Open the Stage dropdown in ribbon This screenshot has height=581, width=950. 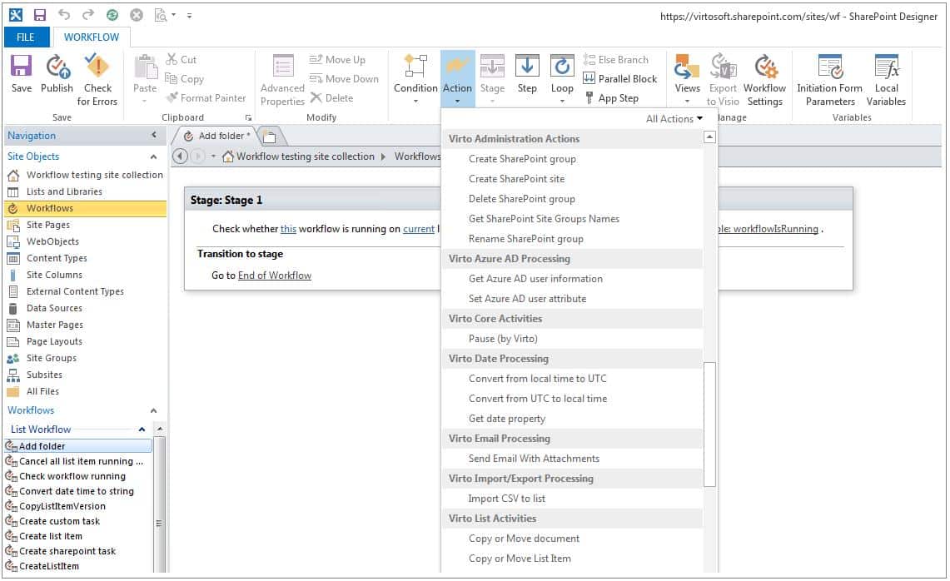(x=492, y=78)
